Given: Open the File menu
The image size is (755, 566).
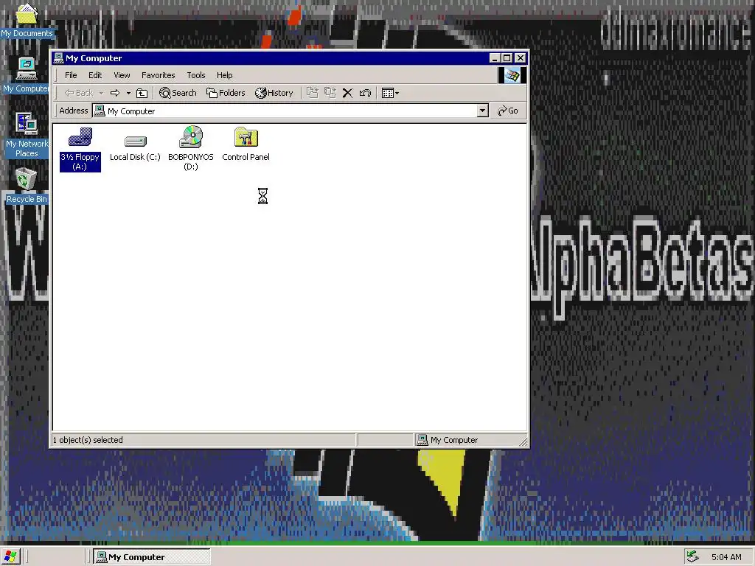Looking at the screenshot, I should (71, 75).
